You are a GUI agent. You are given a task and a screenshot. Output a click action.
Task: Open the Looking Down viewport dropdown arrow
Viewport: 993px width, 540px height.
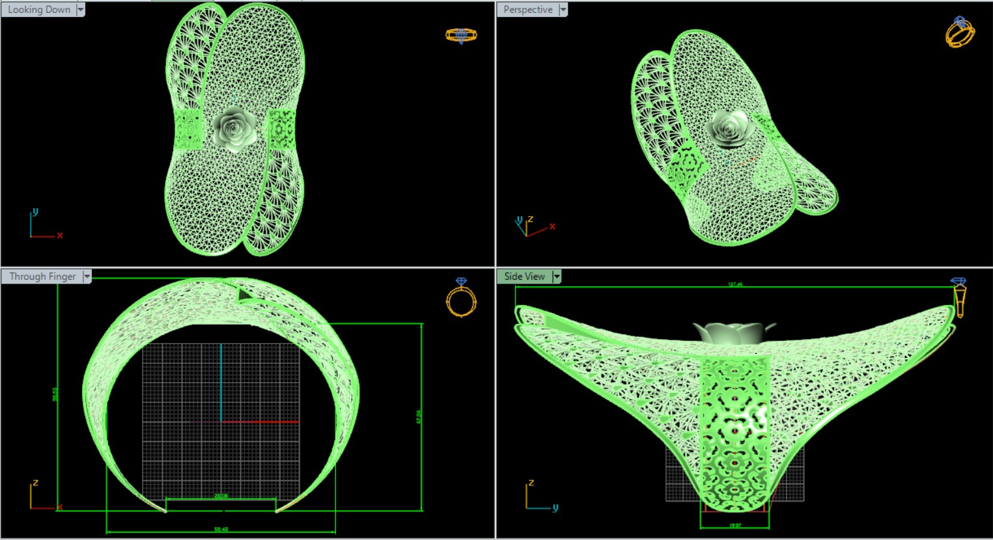pos(81,10)
